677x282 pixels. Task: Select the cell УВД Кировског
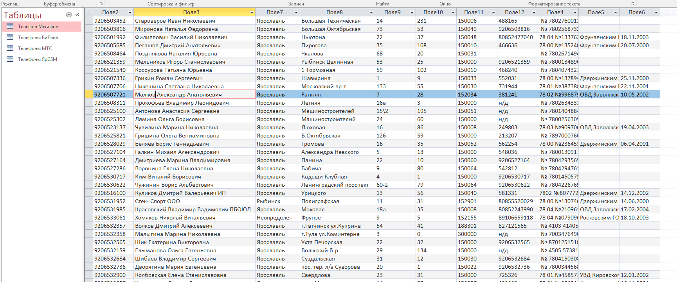click(x=599, y=275)
